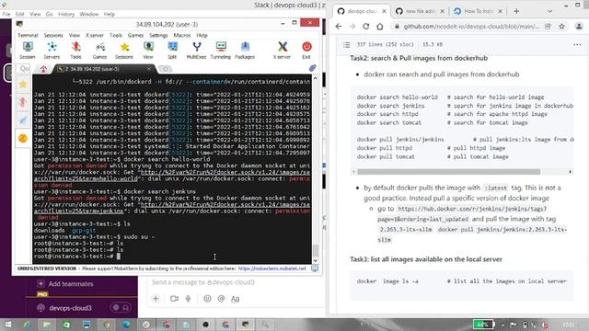Expand the browser tab search chevron
The height and width of the screenshot is (331, 589).
click(550, 11)
